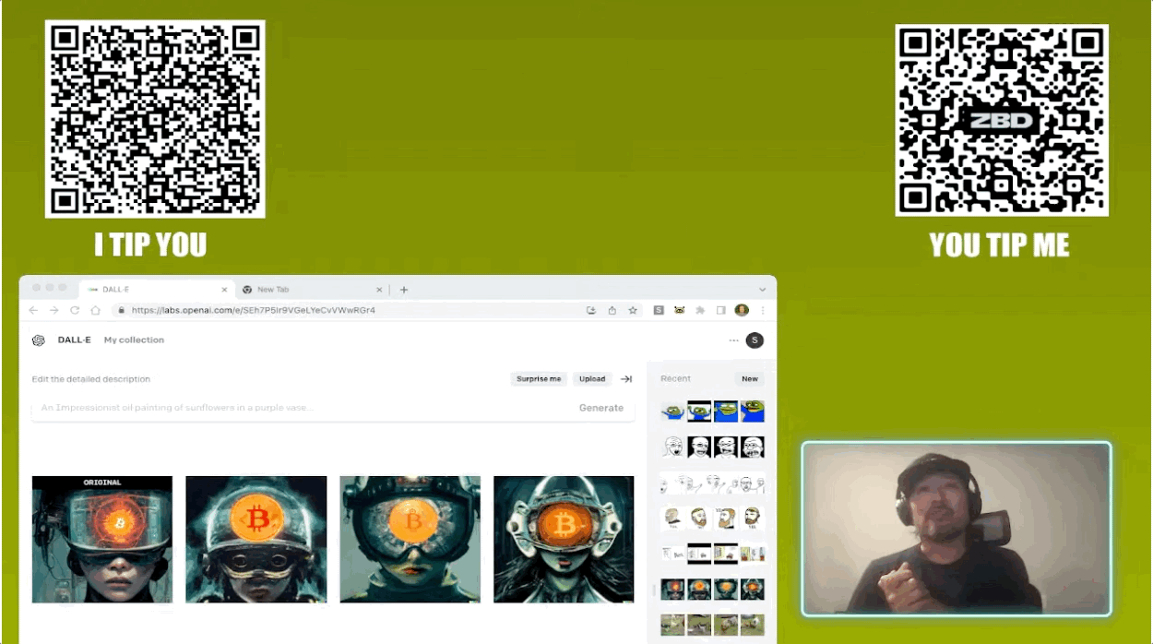The height and width of the screenshot is (644, 1153).
Task: Click the Recent heading text
Action: click(x=676, y=379)
